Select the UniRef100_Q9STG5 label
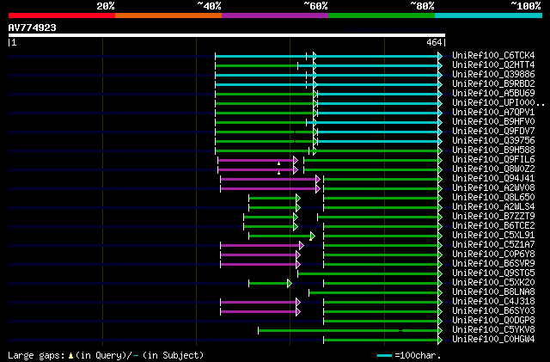Image resolution: width=550 pixels, height=362 pixels. point(493,273)
